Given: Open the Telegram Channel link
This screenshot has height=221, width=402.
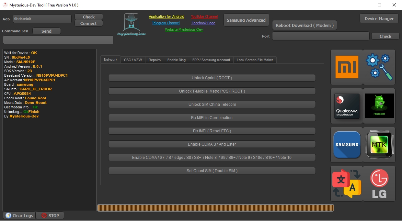Looking at the screenshot, I should click(x=166, y=23).
